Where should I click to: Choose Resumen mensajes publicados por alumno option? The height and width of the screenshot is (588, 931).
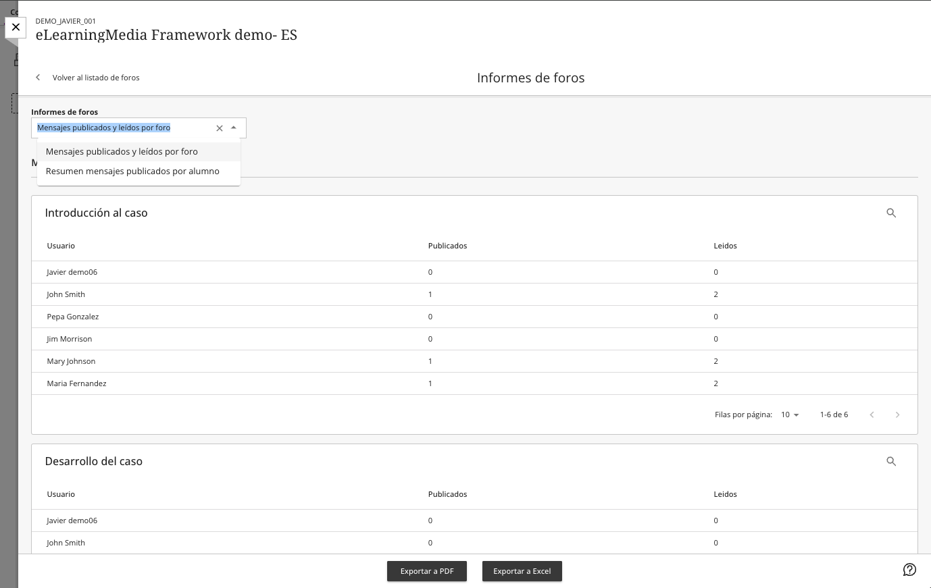click(139, 171)
